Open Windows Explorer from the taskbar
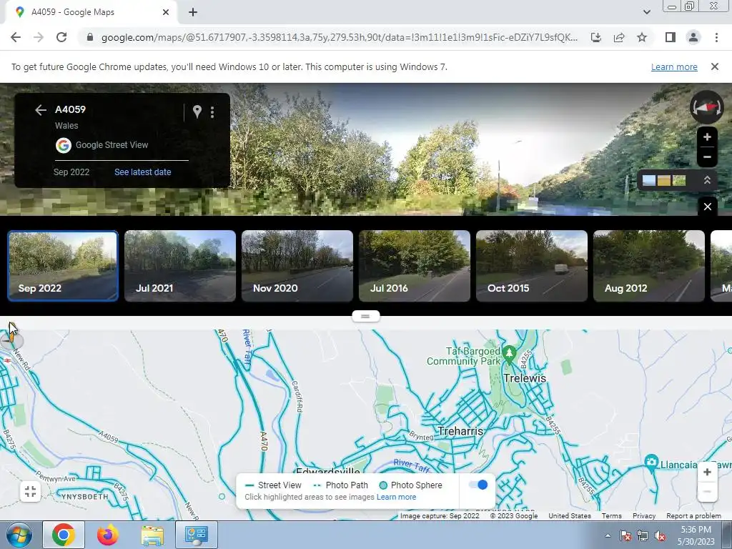 (x=152, y=535)
